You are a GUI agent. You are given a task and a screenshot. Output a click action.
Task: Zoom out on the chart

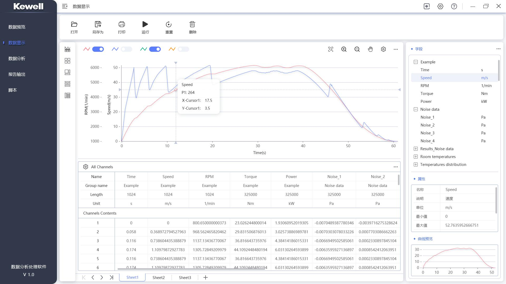tap(357, 49)
